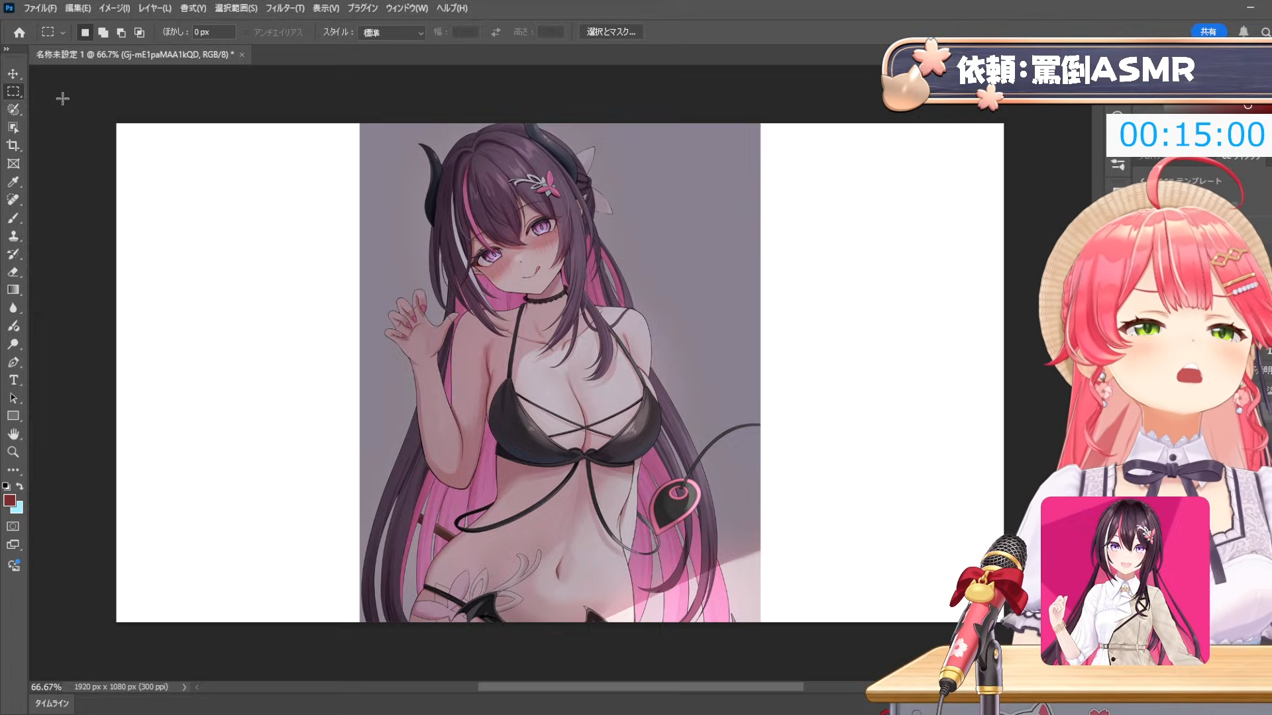
Task: Toggle Quick Mask mode button
Action: 13,526
